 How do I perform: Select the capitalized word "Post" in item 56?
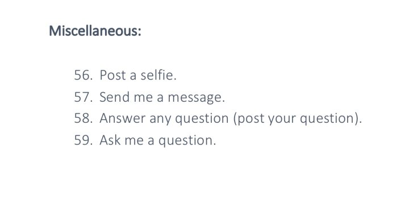point(112,75)
